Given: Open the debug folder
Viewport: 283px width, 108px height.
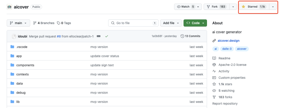Looking at the screenshot, I should pyautogui.click(x=21, y=93).
